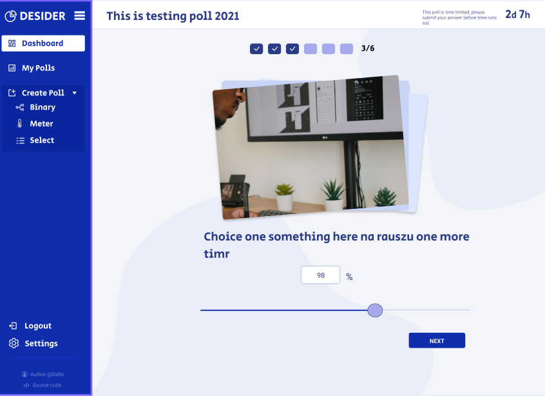Click the time limited notice text
Image resolution: width=545 pixels, height=396 pixels.
click(459, 17)
